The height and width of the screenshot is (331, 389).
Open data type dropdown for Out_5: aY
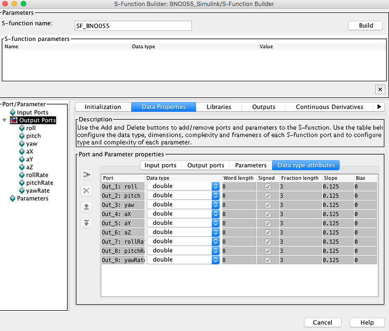[216, 223]
